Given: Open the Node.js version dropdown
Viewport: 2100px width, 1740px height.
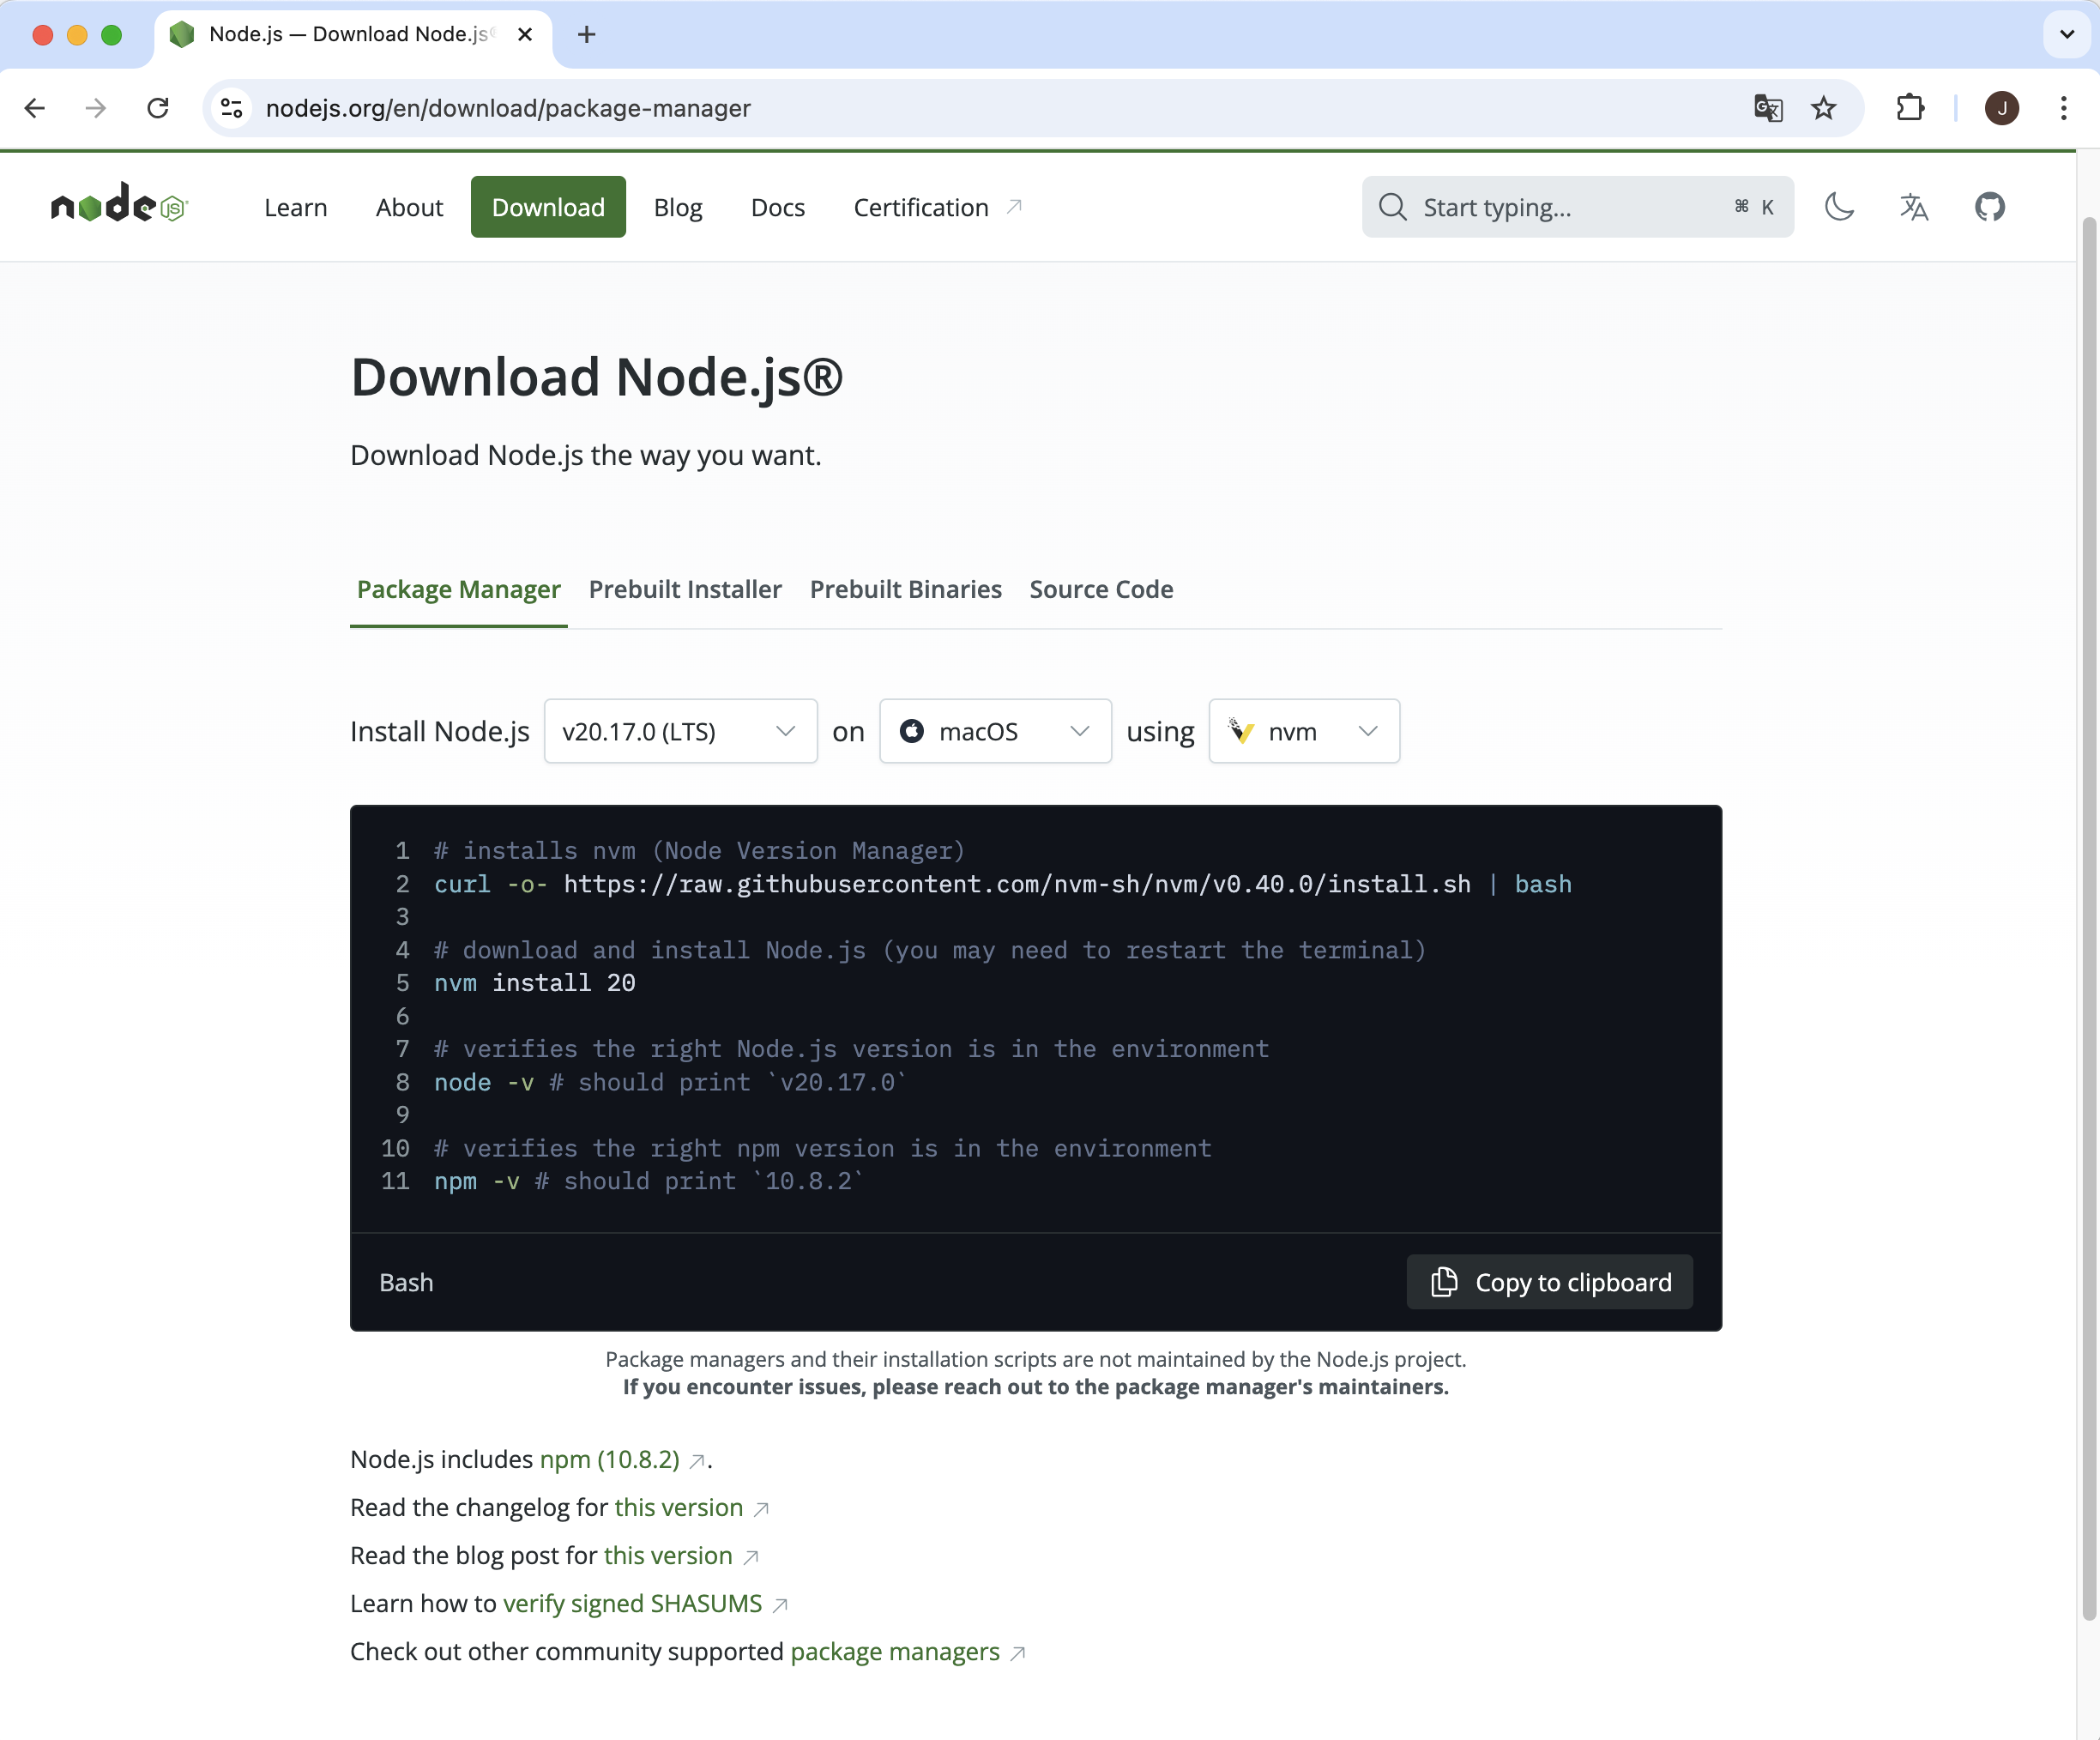Looking at the screenshot, I should pyautogui.click(x=680, y=731).
